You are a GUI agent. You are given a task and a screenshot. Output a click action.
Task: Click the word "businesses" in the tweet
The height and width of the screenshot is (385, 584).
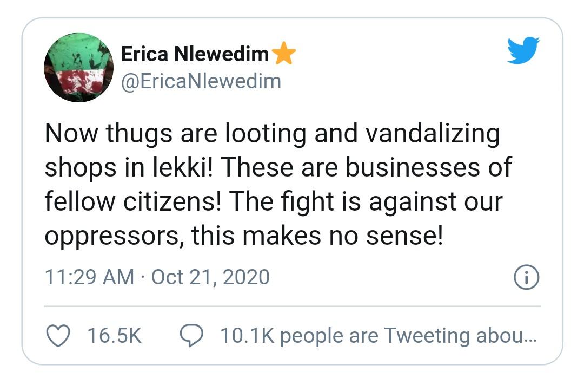412,168
